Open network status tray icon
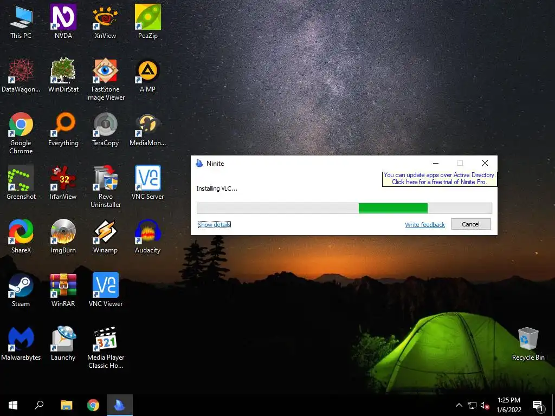The height and width of the screenshot is (416, 555). [x=472, y=405]
